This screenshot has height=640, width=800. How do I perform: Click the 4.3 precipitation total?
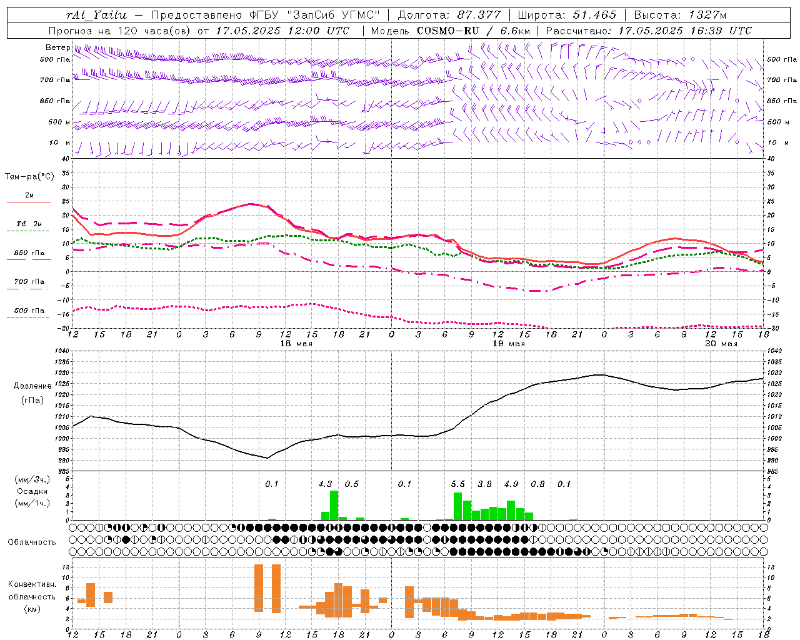(325, 484)
